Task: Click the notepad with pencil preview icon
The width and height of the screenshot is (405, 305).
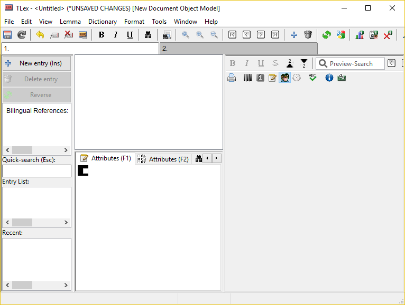Action: coord(272,78)
